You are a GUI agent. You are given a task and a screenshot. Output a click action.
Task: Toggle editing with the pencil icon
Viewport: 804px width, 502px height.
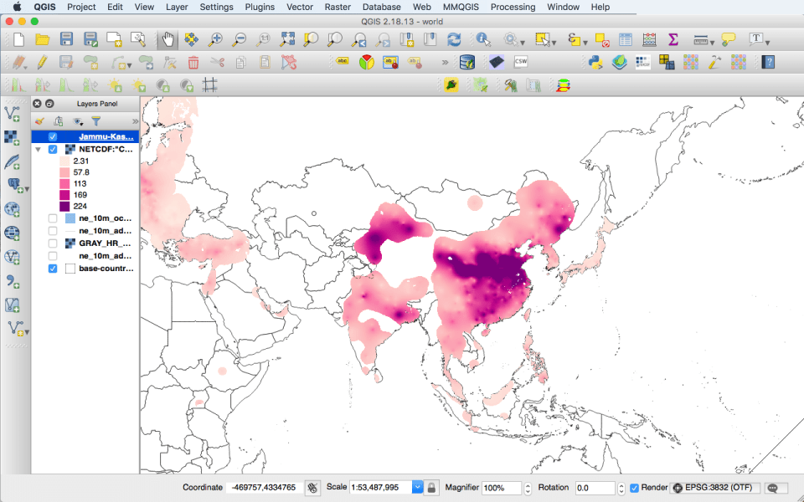click(x=43, y=63)
